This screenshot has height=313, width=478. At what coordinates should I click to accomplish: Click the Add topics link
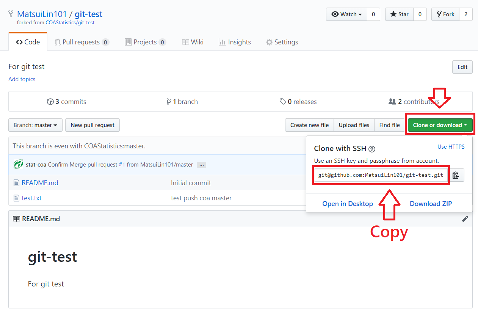pyautogui.click(x=22, y=79)
